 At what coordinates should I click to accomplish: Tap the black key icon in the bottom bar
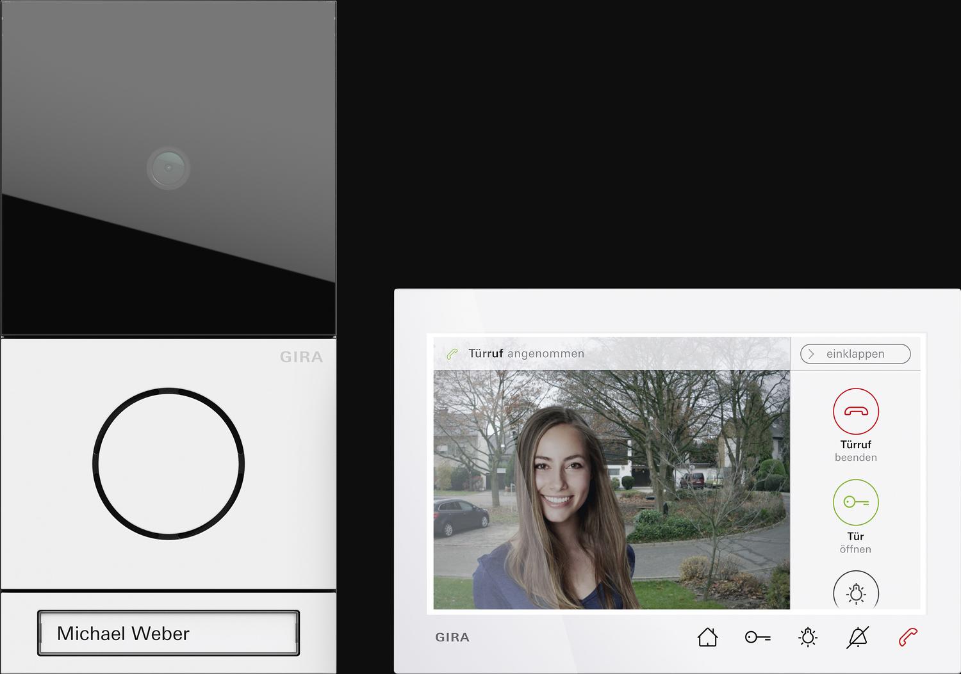[x=757, y=638]
